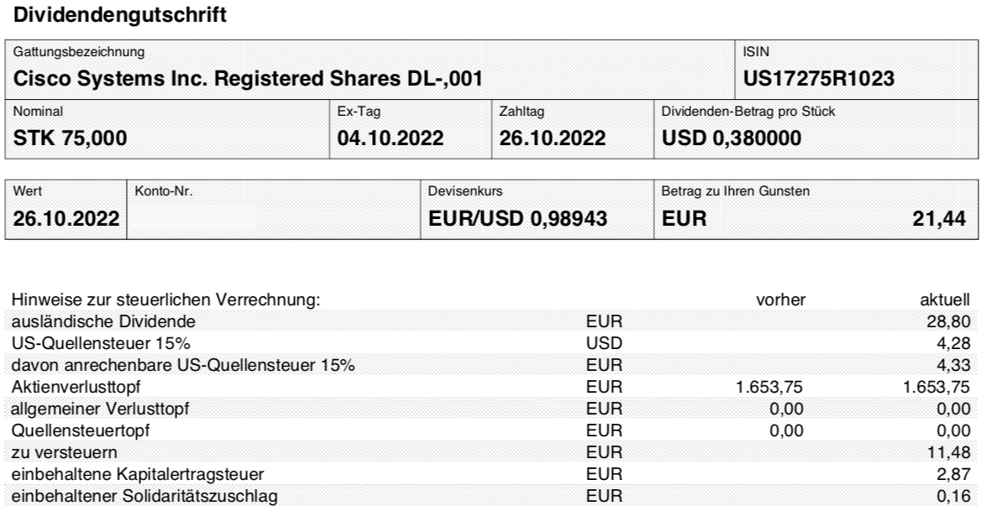Screen dimensions: 986x511
Task: Click the credited amount 21,44
Action: pos(939,218)
